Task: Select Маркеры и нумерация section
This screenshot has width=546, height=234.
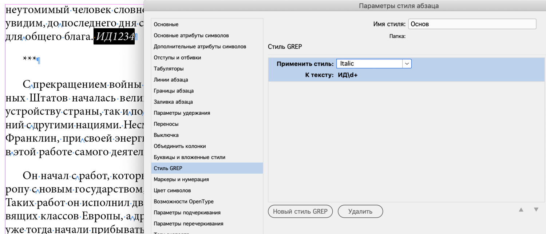Action: coord(181,179)
